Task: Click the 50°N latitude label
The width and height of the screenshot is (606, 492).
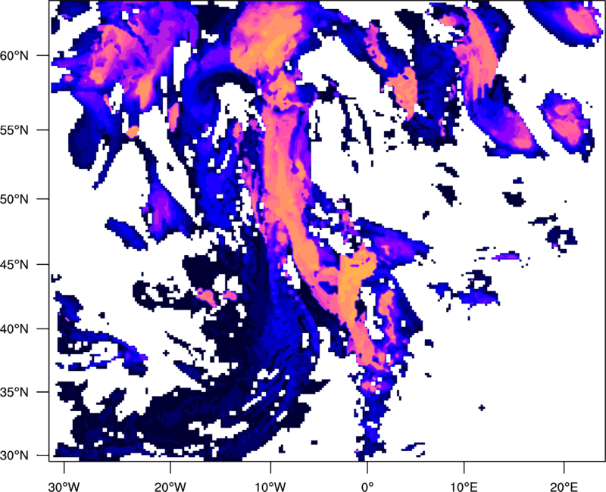Action: [14, 199]
